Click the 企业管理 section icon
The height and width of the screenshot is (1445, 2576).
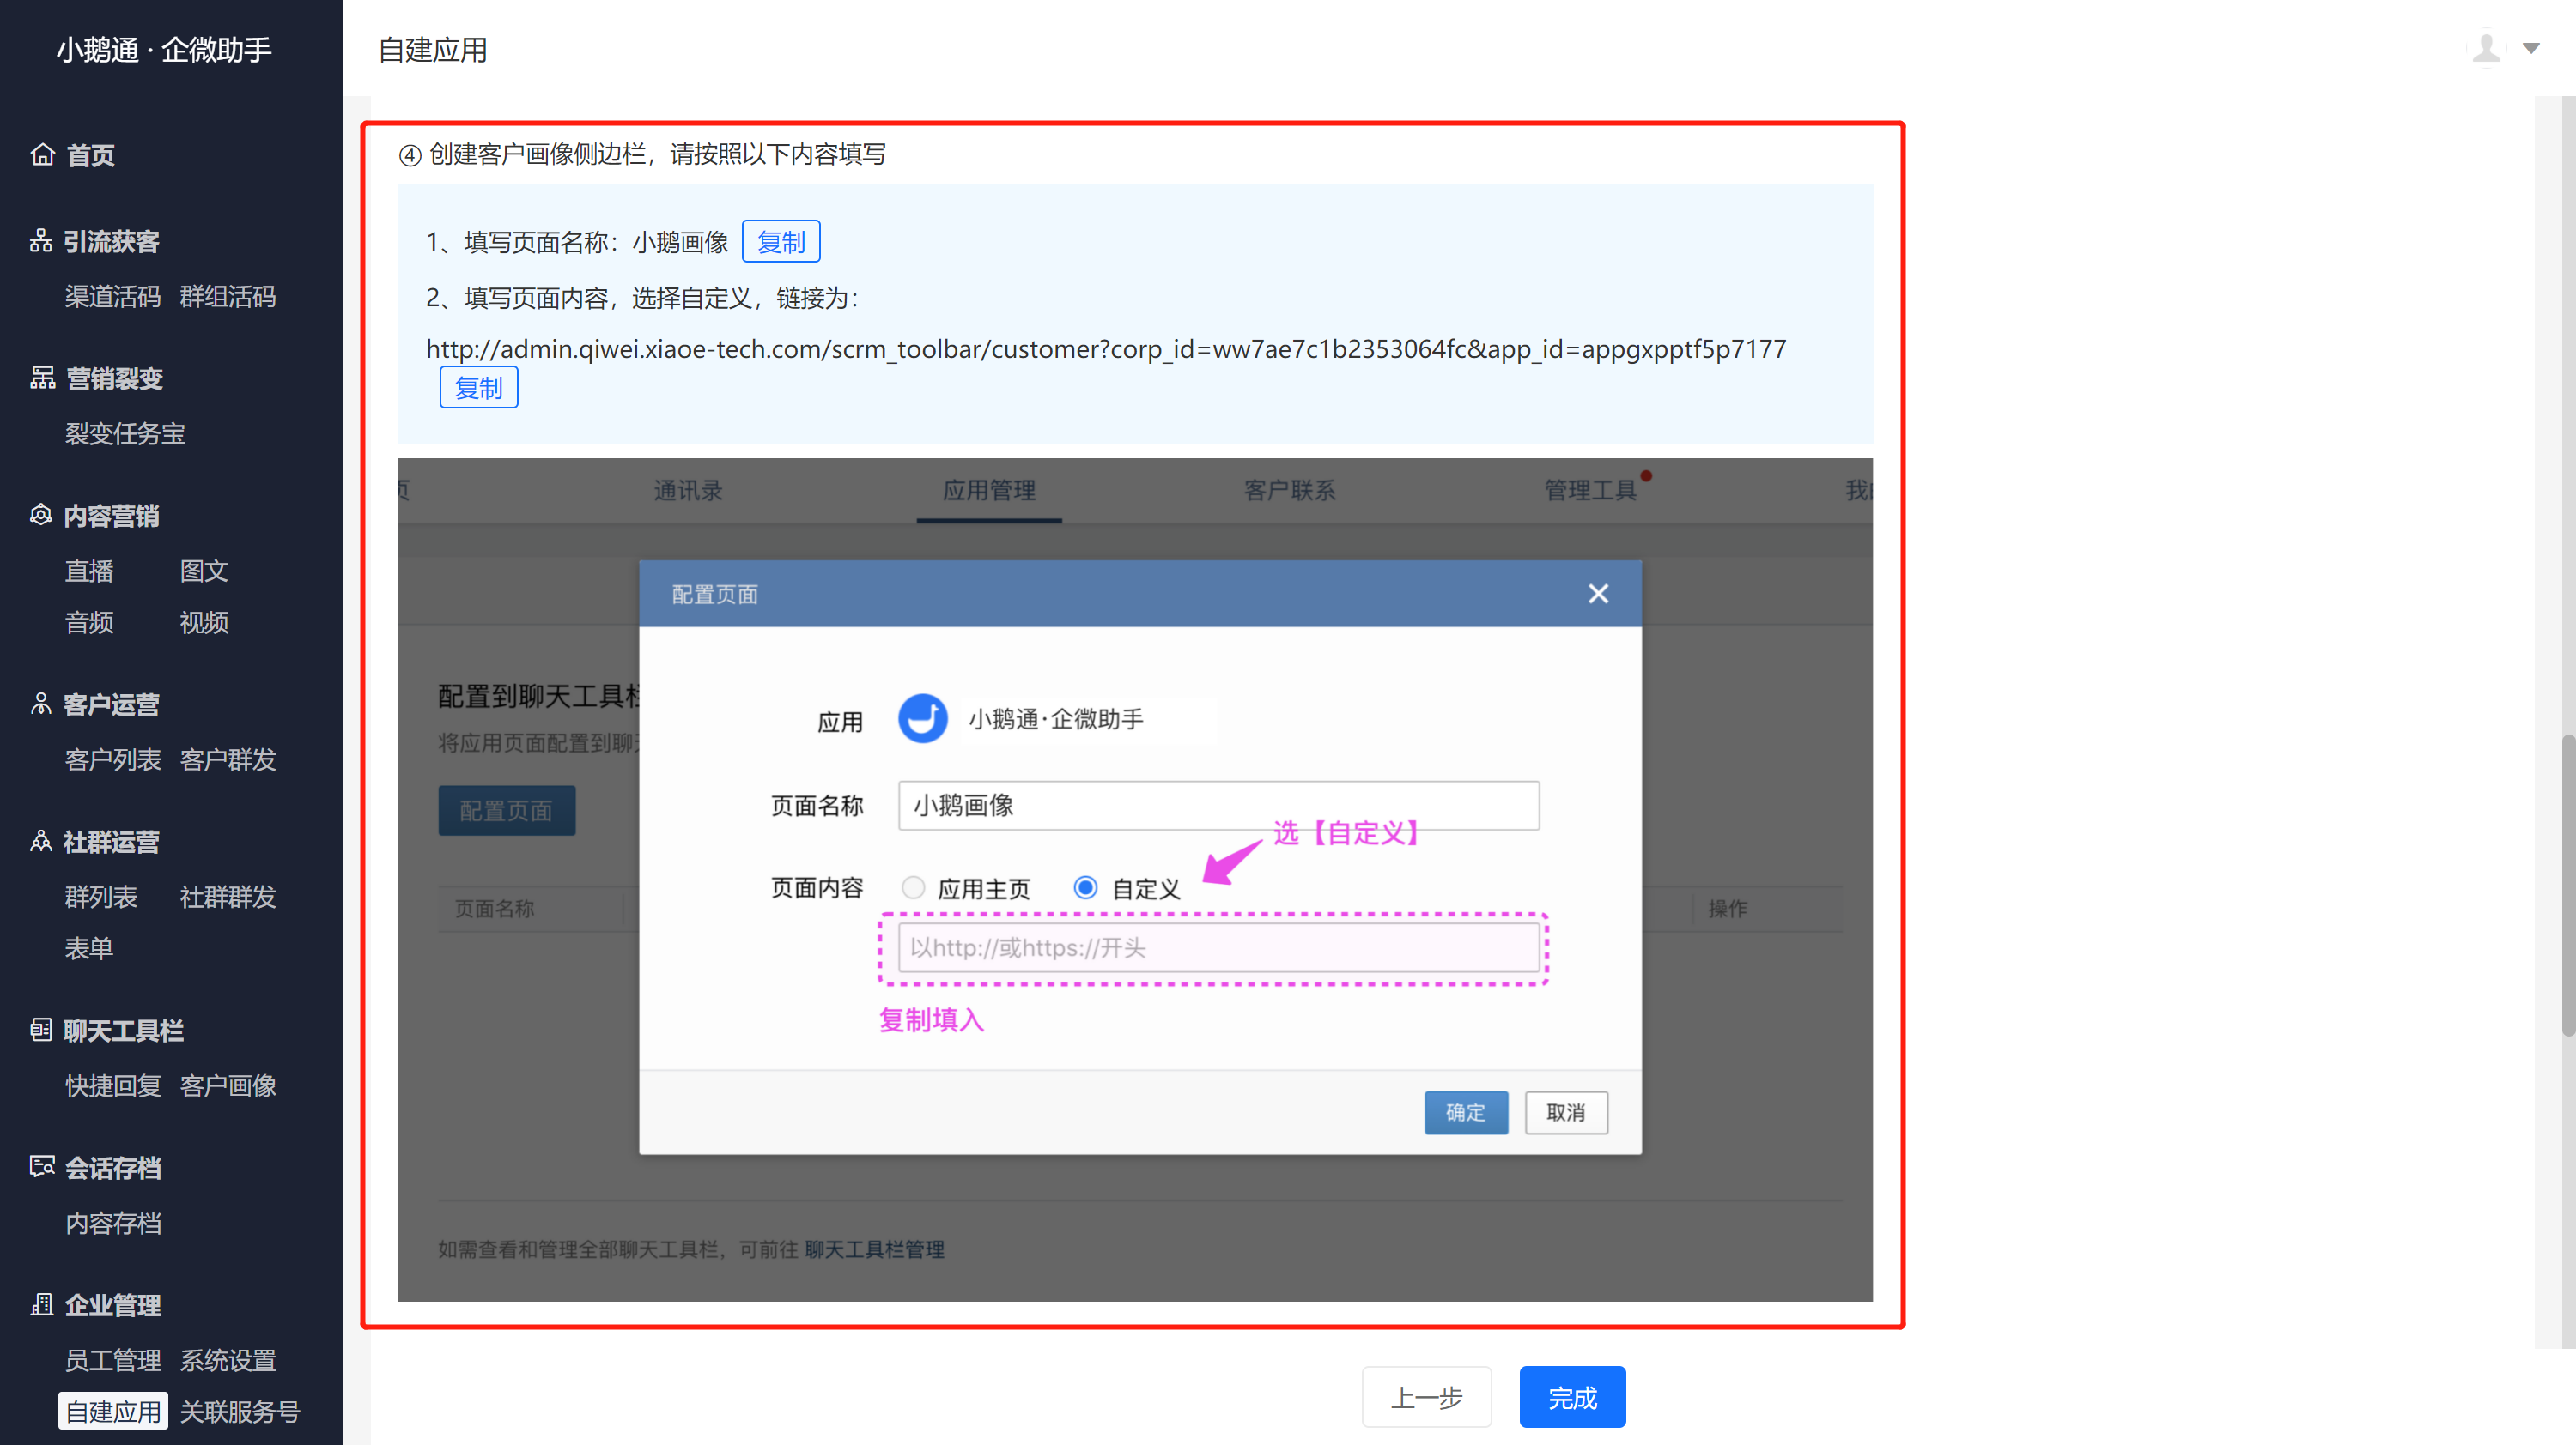point(42,1303)
